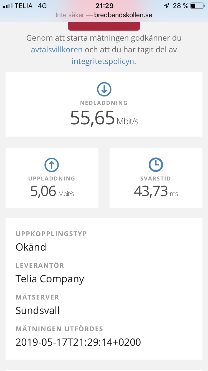Tap the Okänd connection type value
Viewport: 208px width, 371px height.
click(x=31, y=247)
